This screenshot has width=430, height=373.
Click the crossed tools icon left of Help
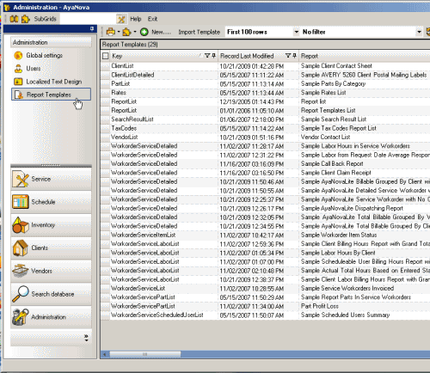pos(121,19)
